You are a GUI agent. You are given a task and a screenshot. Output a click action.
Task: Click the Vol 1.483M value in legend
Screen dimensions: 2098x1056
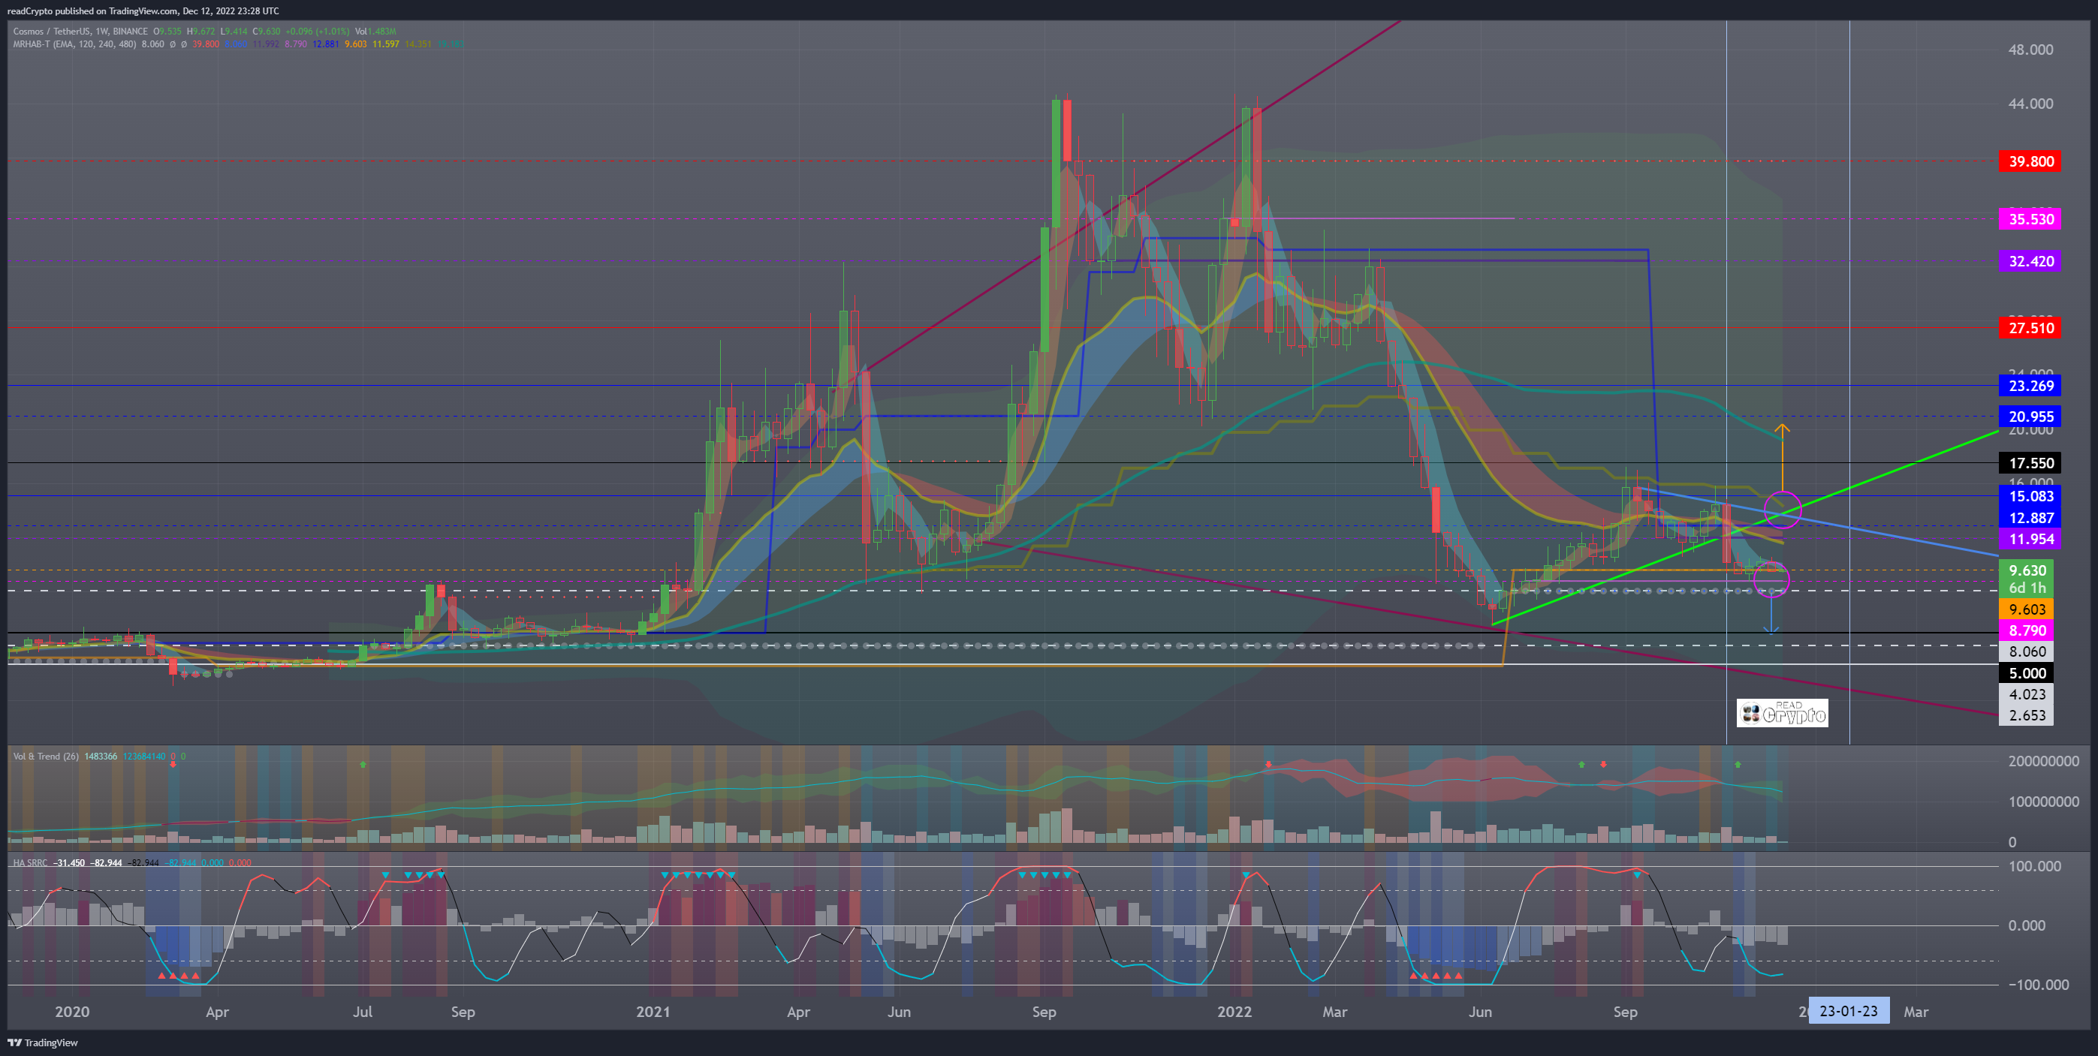[375, 31]
